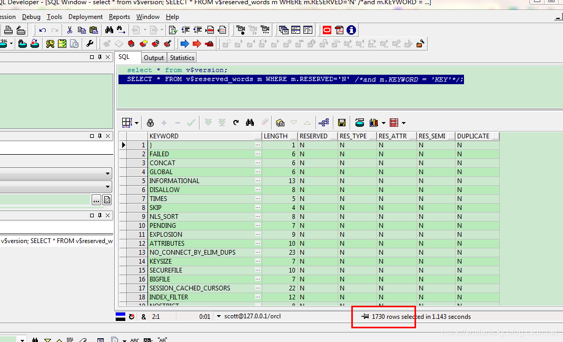This screenshot has width=563, height=342.
Task: Open the PDF manual icon
Action: point(339,30)
